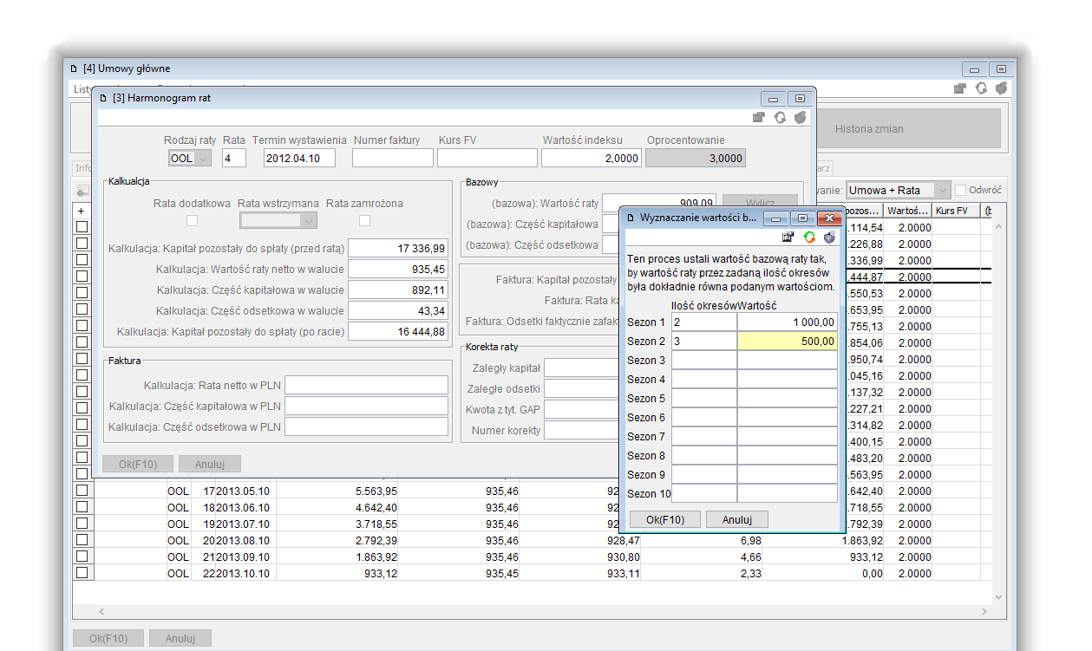Click the Sezon 2 Wartość field
Screen dimensions: 1092x651
coord(787,341)
